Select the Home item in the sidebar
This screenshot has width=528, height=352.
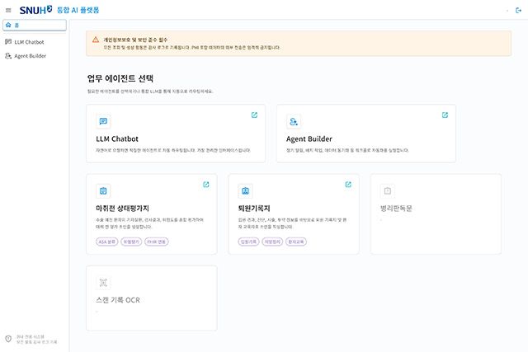pos(35,26)
